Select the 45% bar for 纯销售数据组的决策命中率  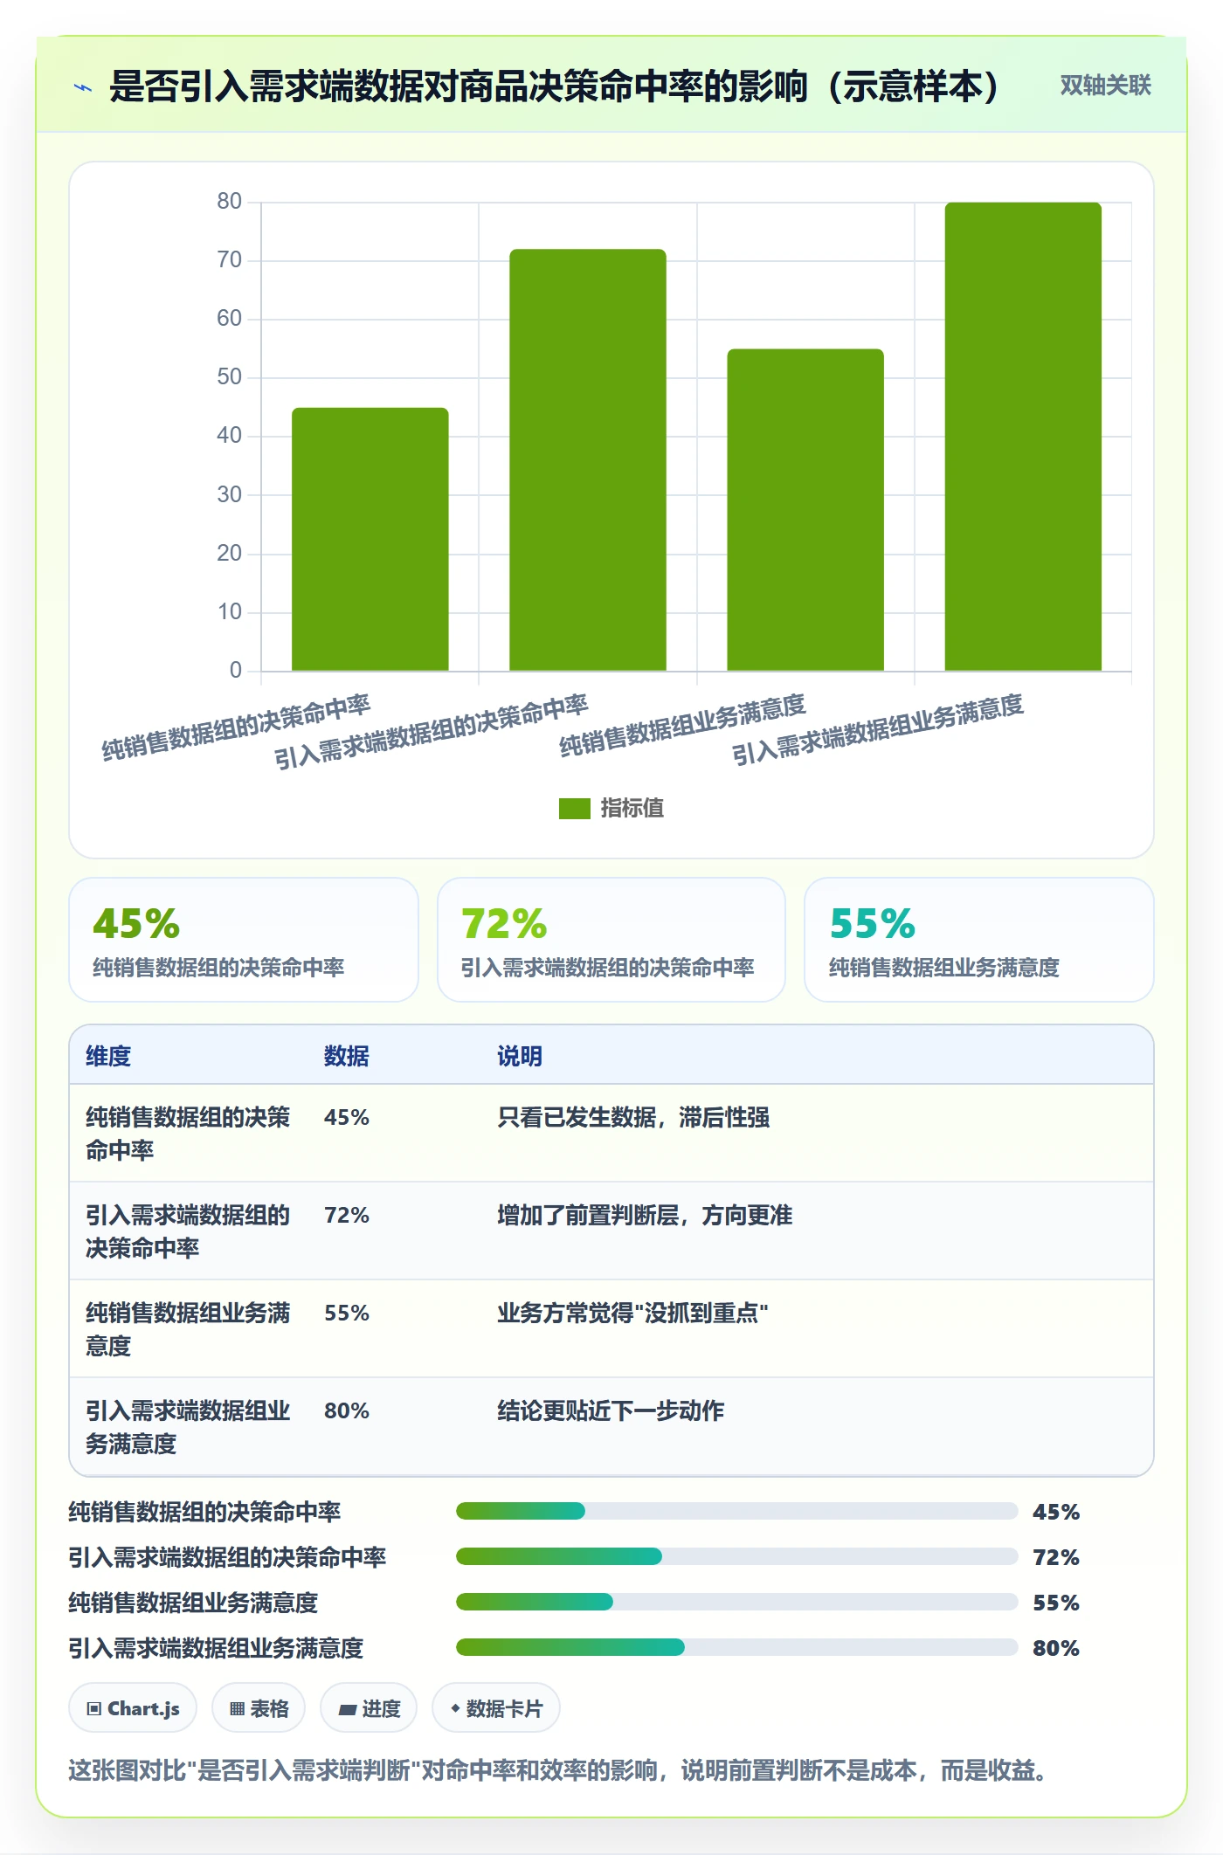point(370,539)
